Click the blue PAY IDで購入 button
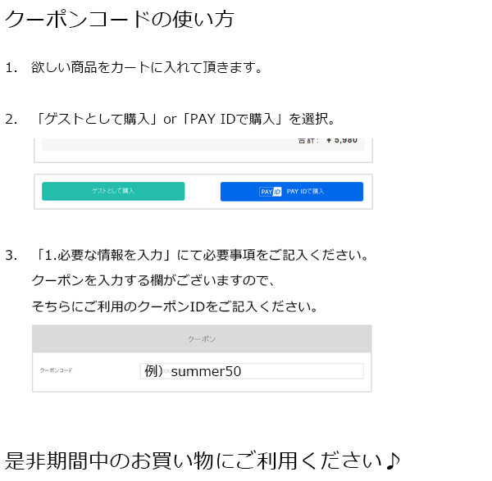The image size is (492, 481). [292, 191]
